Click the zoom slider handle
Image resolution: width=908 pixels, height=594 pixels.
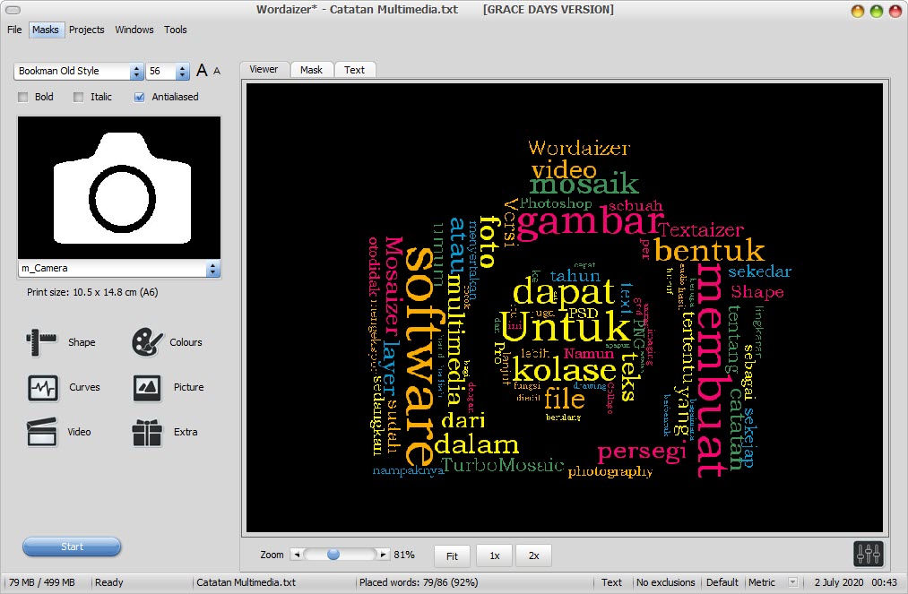click(333, 555)
